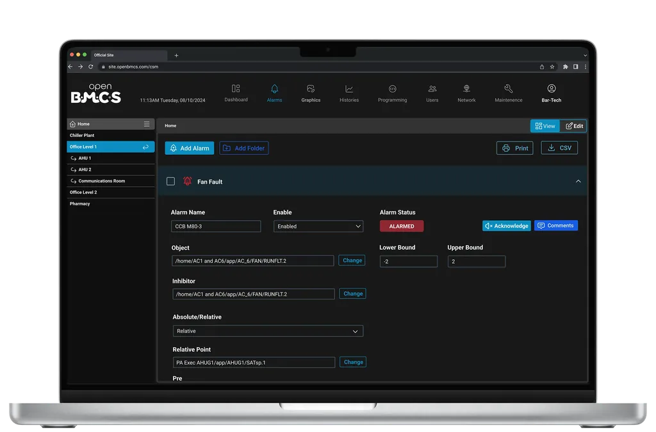The width and height of the screenshot is (656, 432).
Task: Open the Enable dropdown
Action: [x=318, y=227]
